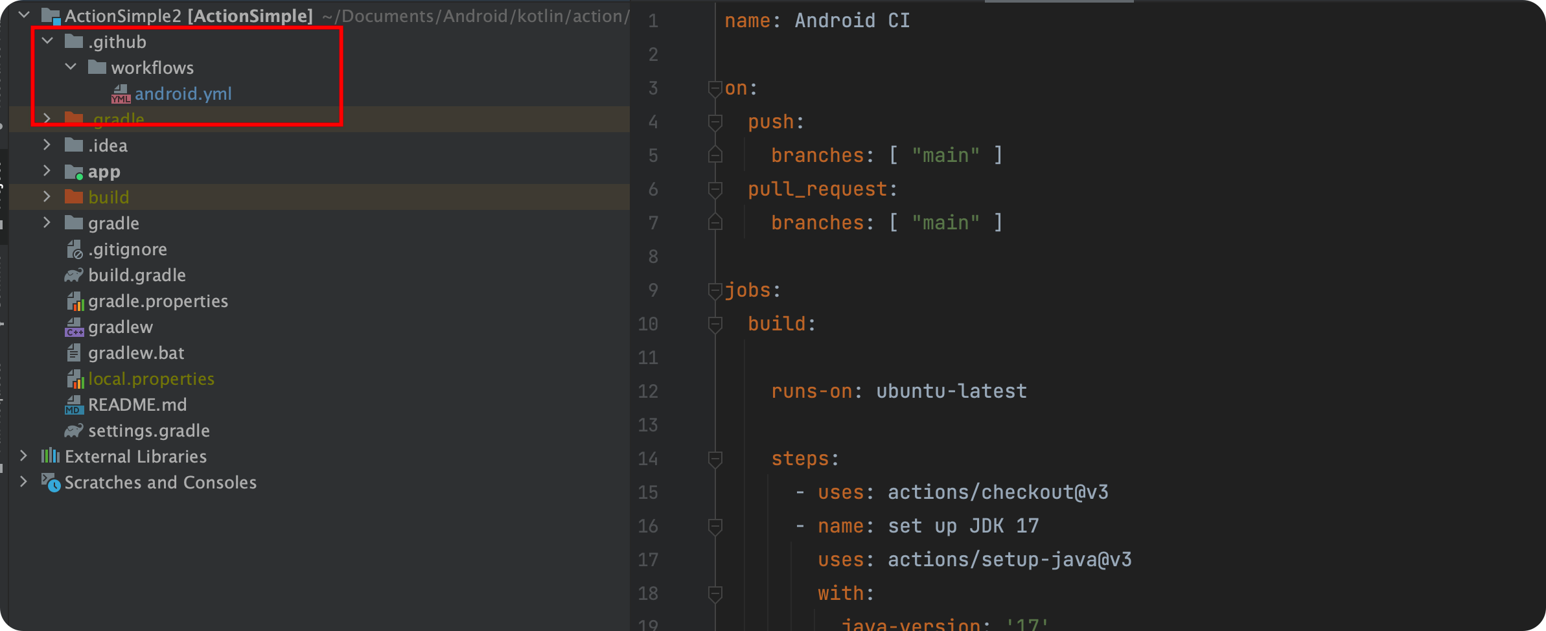The height and width of the screenshot is (631, 1546).
Task: Click the workflows folder icon
Action: pos(97,67)
